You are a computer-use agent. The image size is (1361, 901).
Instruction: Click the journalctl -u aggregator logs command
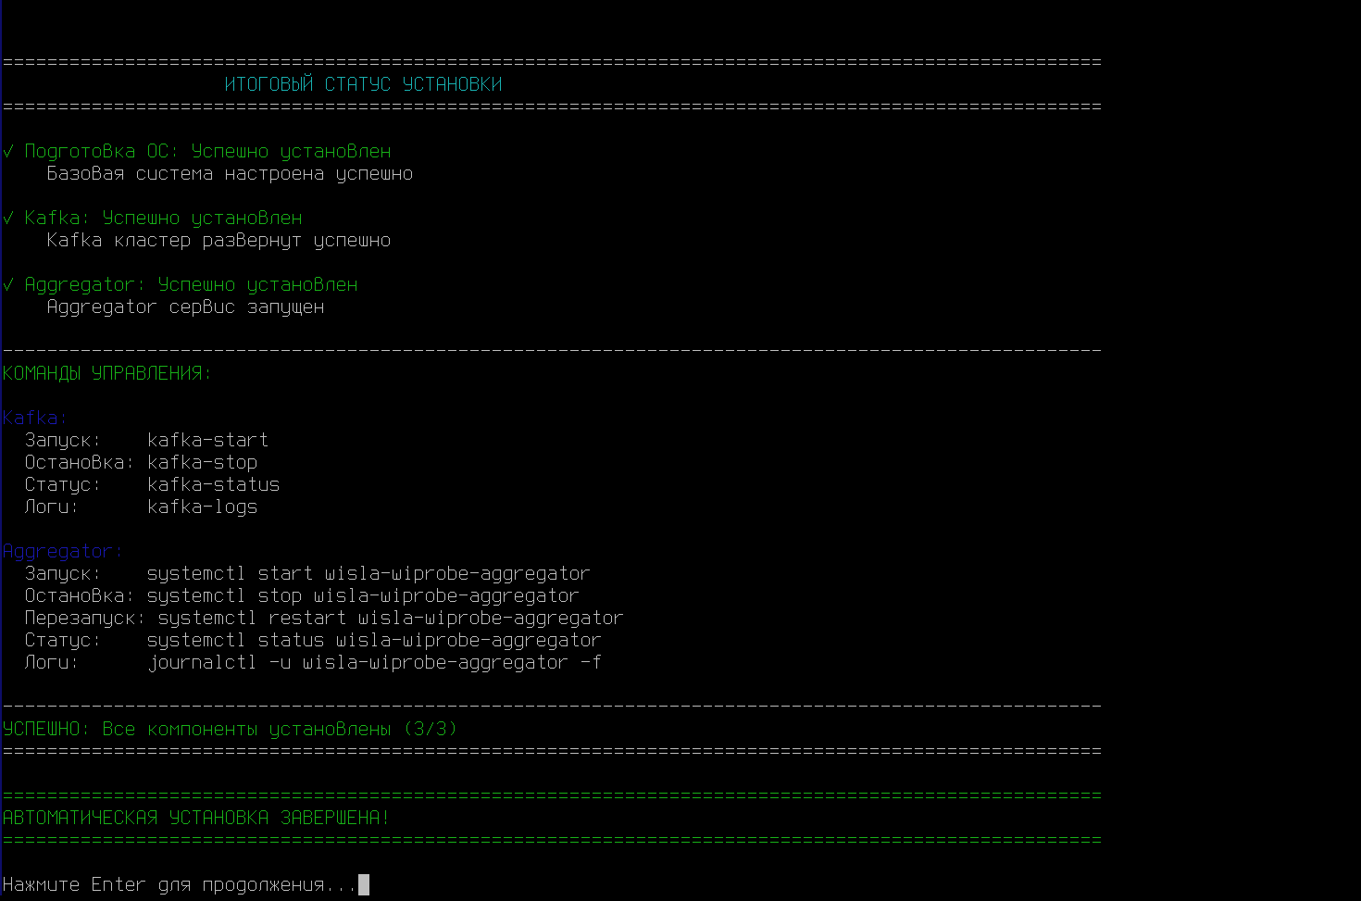pos(373,662)
